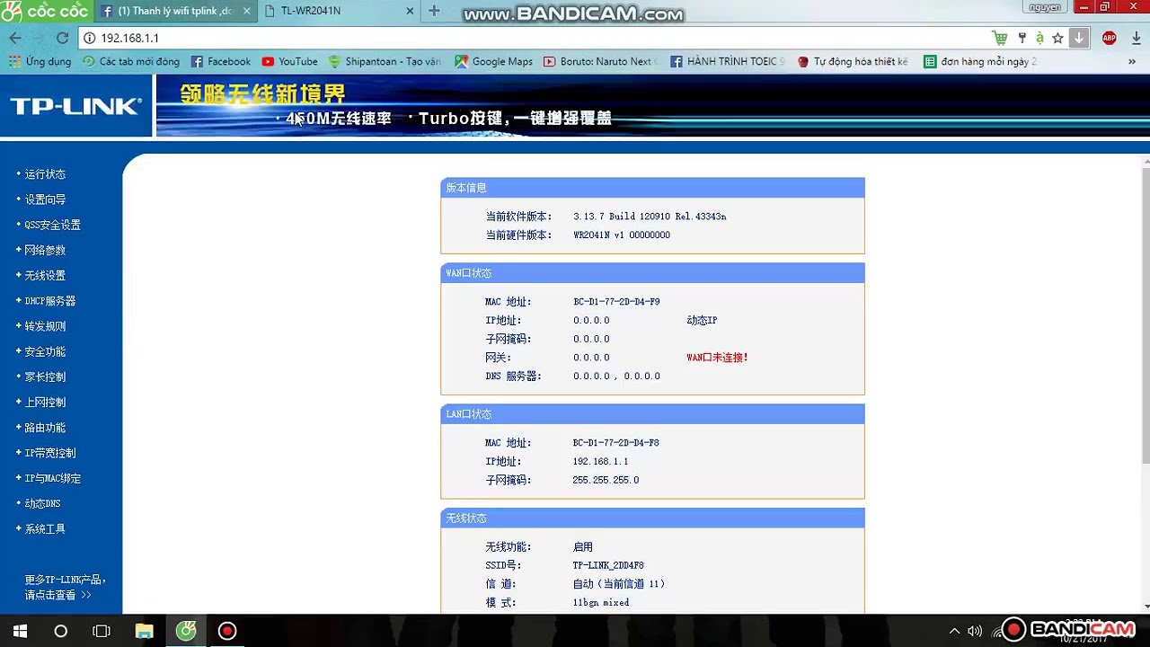Open the 设置向导 setup wizard menu item

point(45,199)
